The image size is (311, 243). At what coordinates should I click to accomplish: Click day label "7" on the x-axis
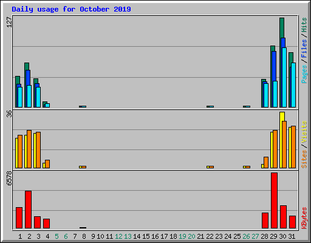(x=75, y=236)
